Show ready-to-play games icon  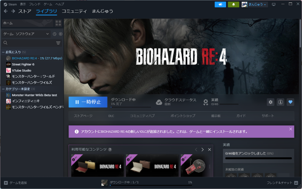(60, 34)
